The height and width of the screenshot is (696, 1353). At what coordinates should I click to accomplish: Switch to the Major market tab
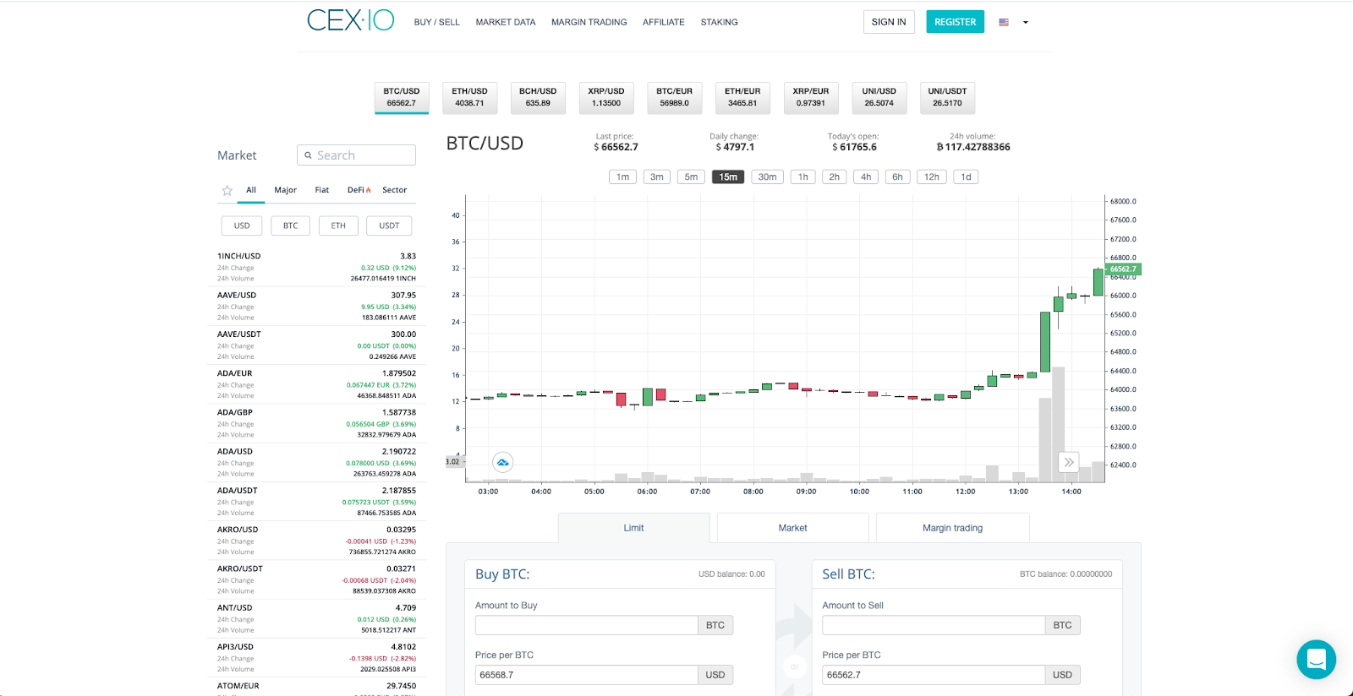pos(285,190)
